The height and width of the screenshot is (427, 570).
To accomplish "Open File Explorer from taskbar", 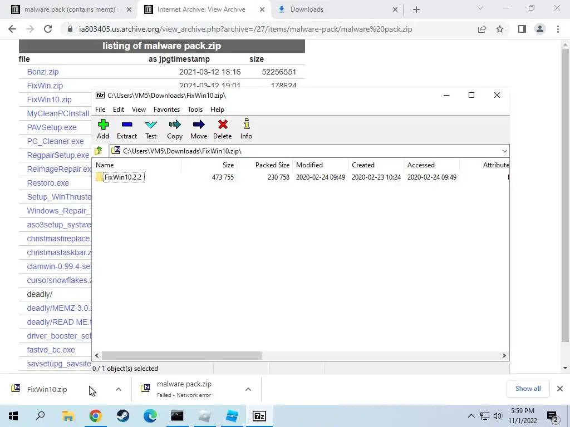I will pos(68,416).
